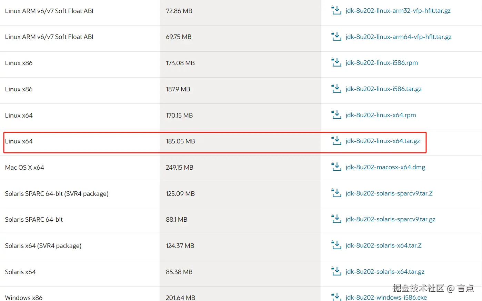The height and width of the screenshot is (301, 482).
Task: Click Solaris SPARC 64-bit (SVR4 package) label
Action: click(x=57, y=194)
